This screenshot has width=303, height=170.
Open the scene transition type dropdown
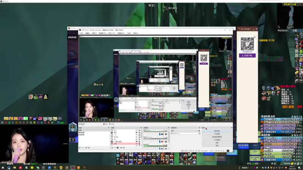pyautogui.click(x=184, y=131)
